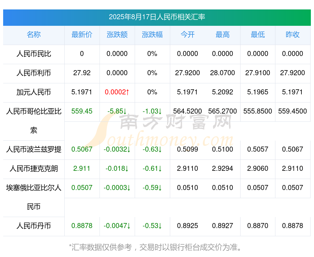Click high value 5.2092
314x257 pixels.
click(223, 92)
